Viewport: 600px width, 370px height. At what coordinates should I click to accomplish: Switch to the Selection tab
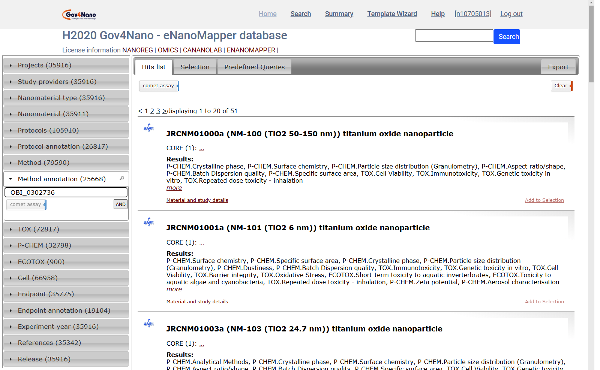tap(195, 67)
